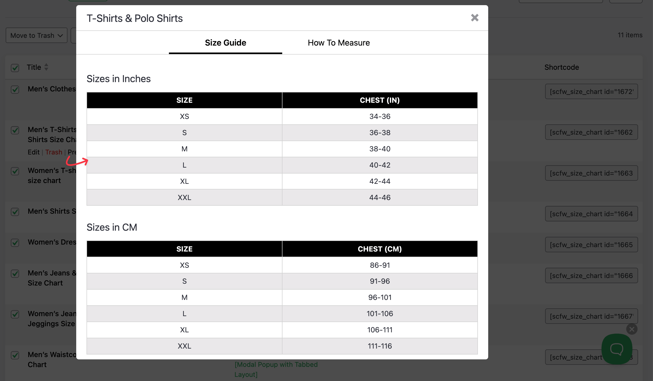Screen dimensions: 653x381
Task: Close the T-Shirts & Polo Shirts popup
Action: (x=475, y=18)
